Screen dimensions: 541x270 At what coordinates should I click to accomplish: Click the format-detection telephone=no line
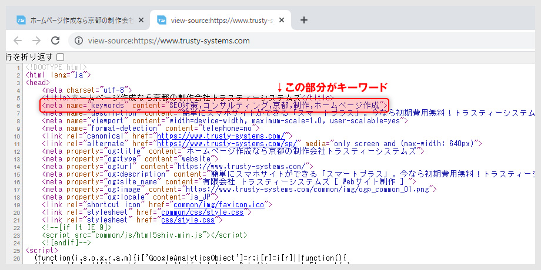(151, 128)
